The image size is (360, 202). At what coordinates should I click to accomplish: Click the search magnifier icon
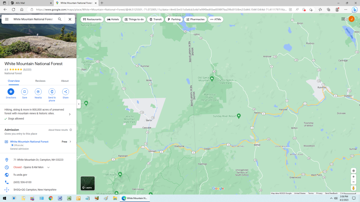[x=60, y=19]
